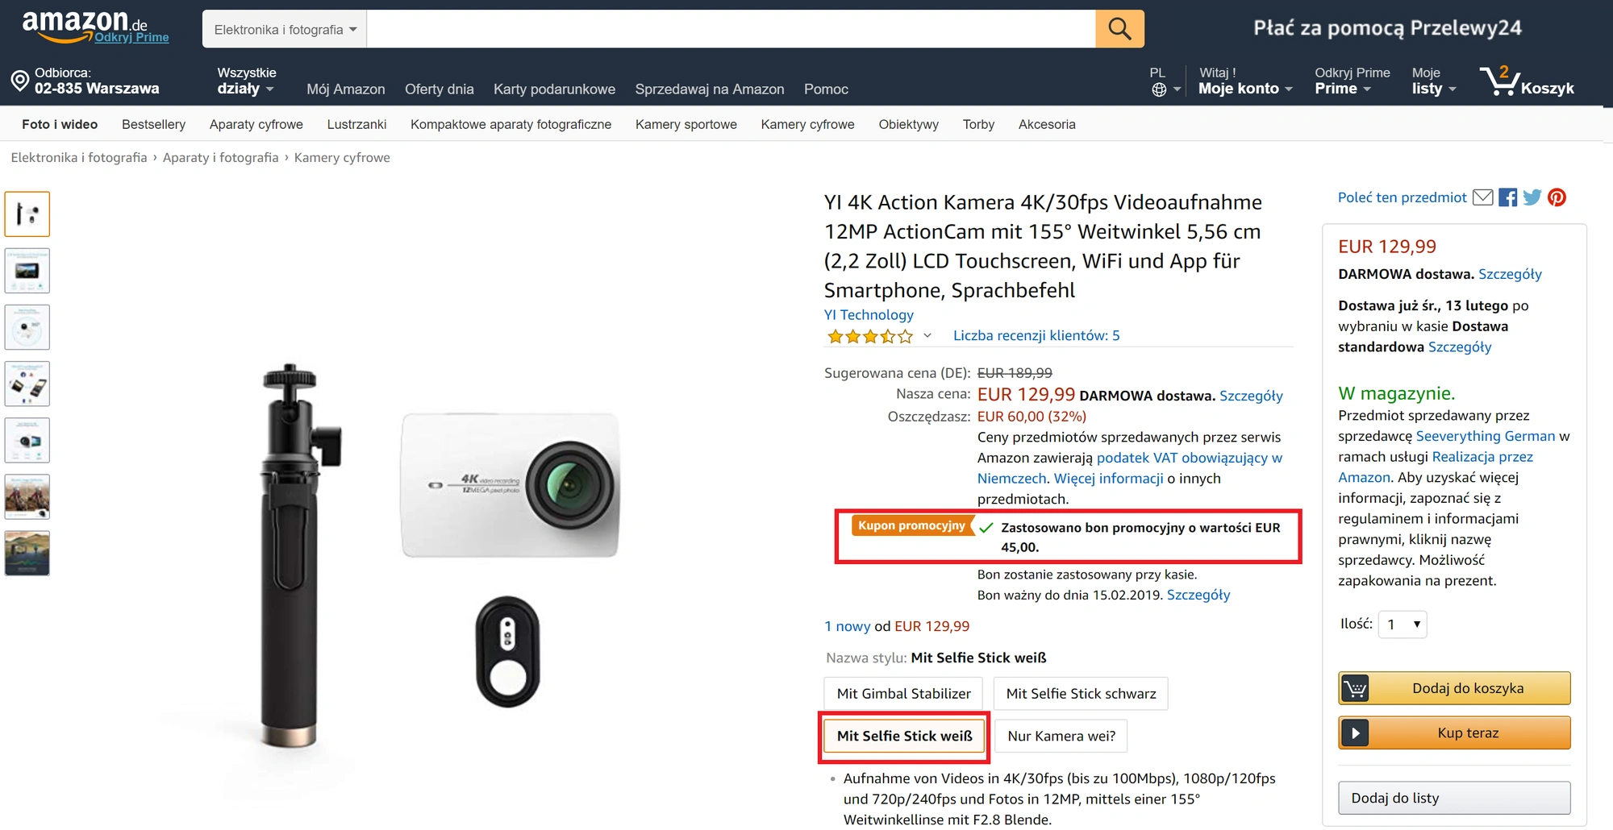Screen dimensions: 1613x830
Task: Choose the Mit Selfie Stick schwarz option
Action: (1081, 694)
